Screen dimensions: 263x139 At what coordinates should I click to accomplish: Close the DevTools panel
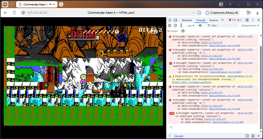point(258,20)
